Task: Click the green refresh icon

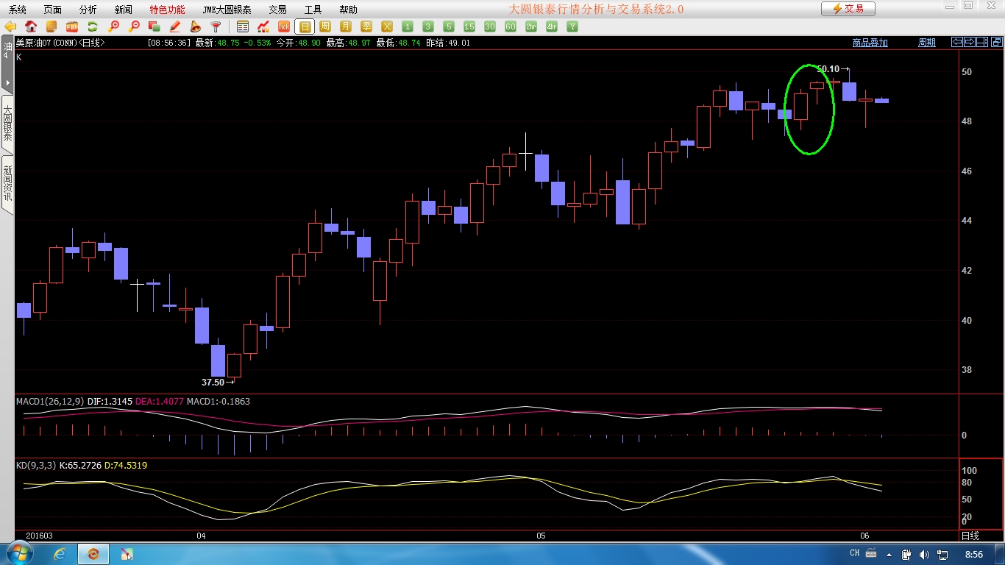Action: (93, 26)
